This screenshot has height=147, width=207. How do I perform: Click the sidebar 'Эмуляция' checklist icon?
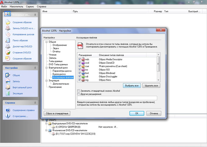point(8,93)
